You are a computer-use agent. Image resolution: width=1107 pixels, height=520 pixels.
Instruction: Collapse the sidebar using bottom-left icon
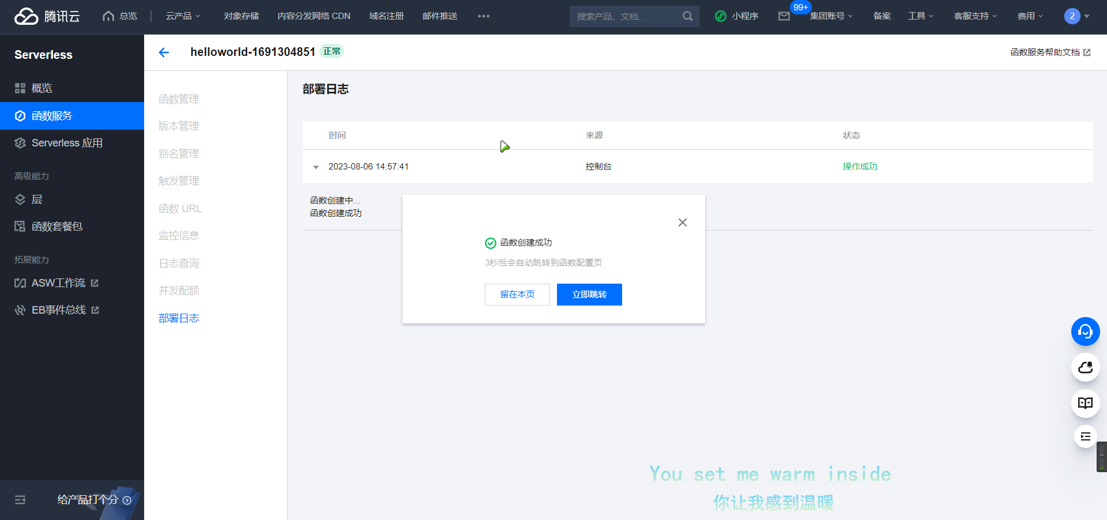20,500
